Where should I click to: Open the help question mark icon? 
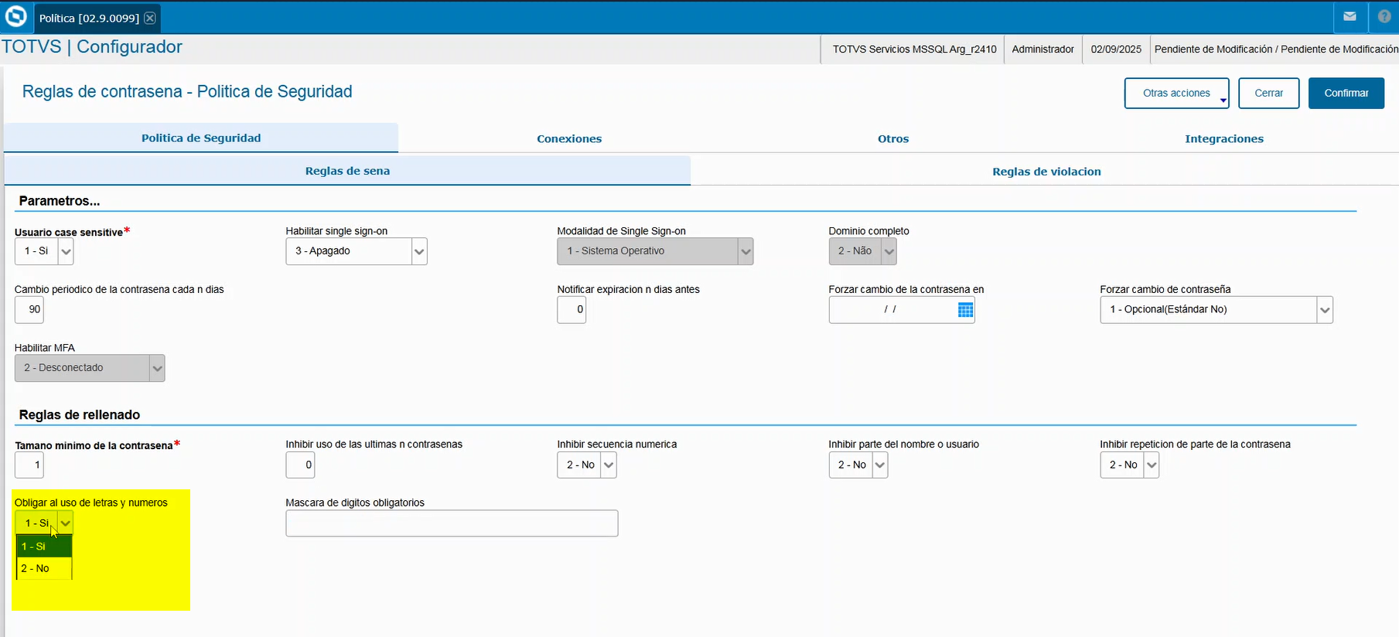tap(1384, 16)
